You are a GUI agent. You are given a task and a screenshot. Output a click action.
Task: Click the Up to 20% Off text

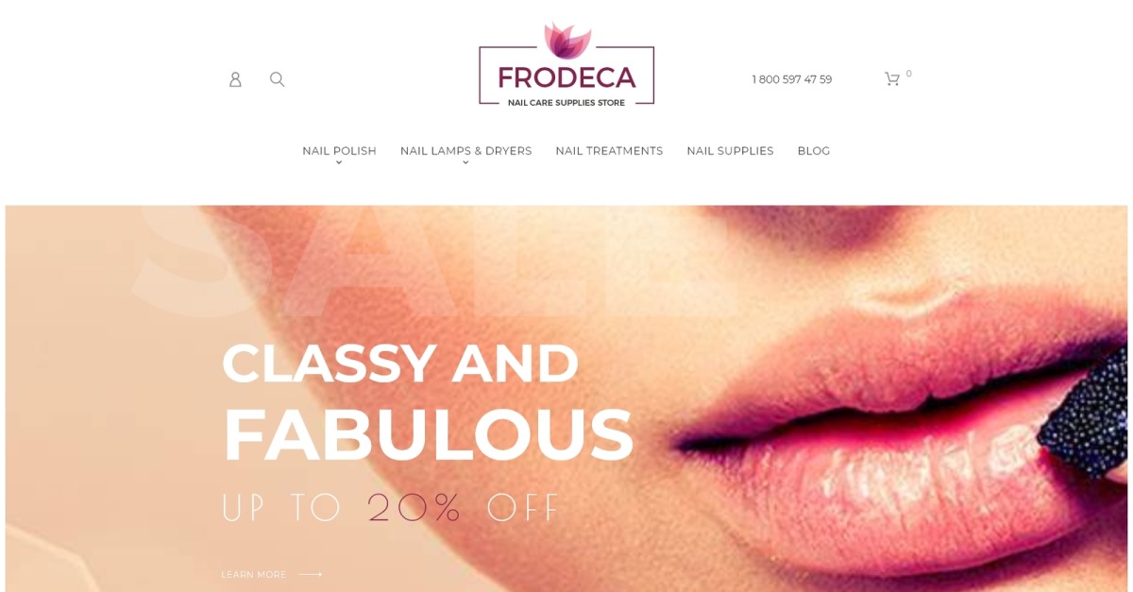click(391, 508)
